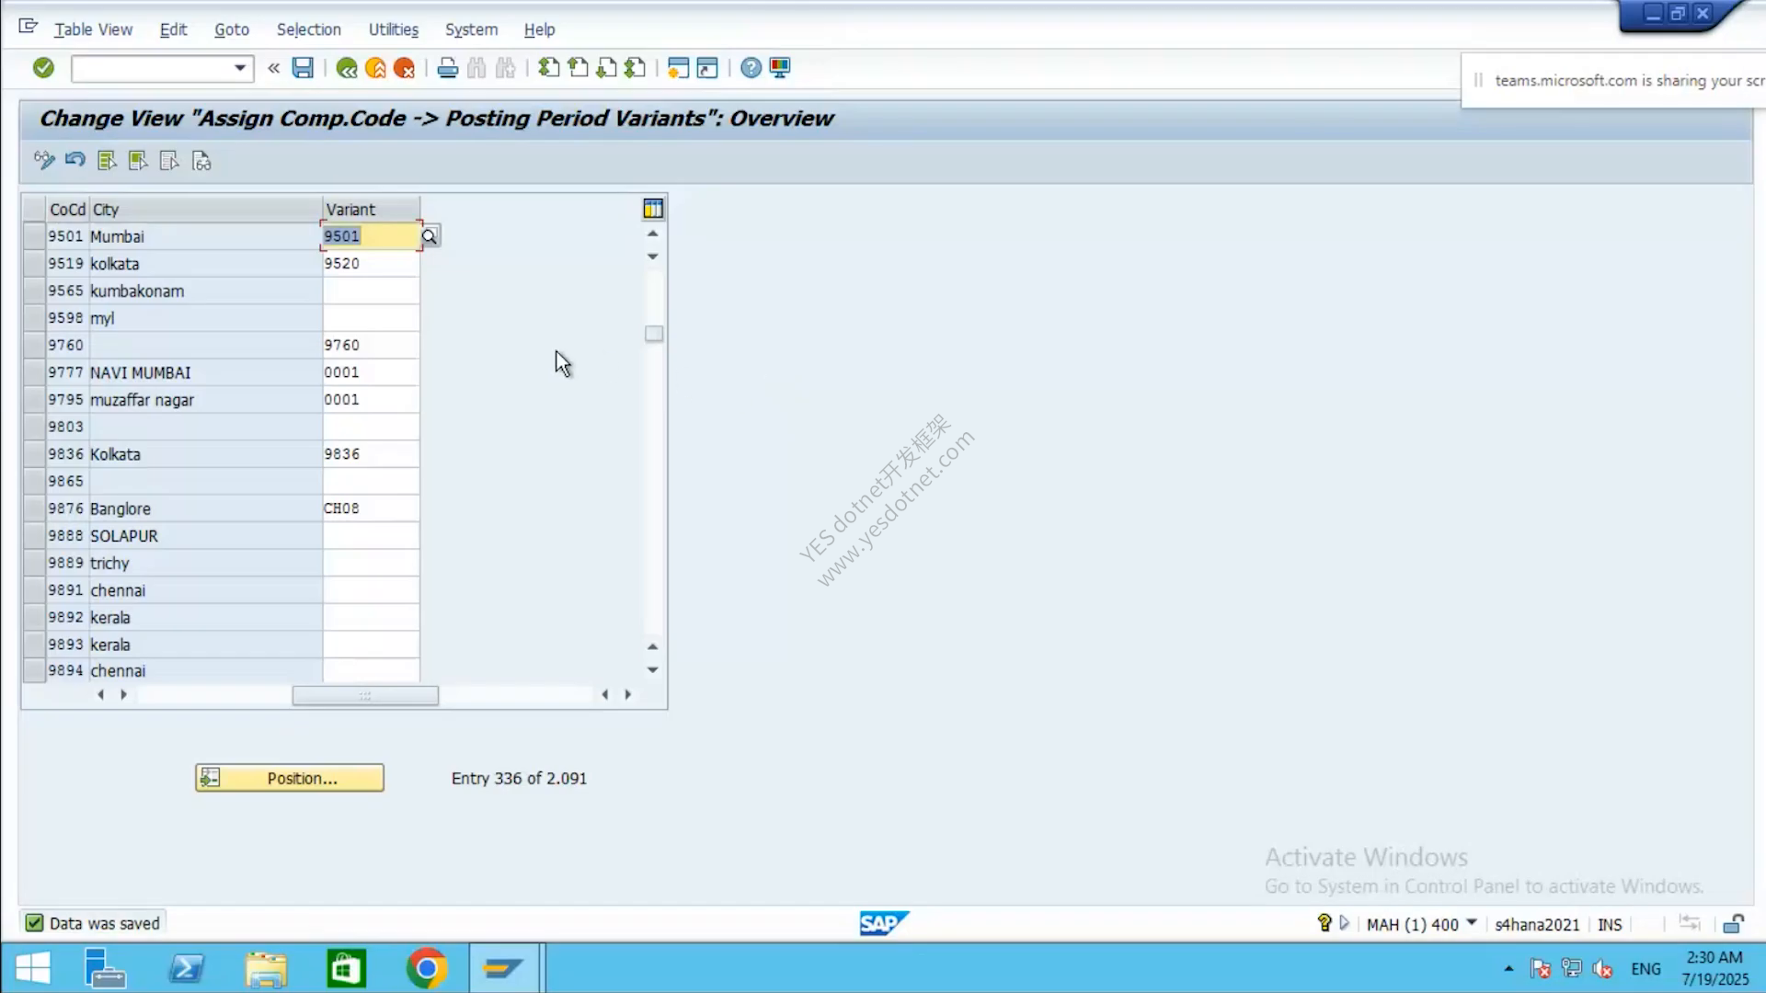
Task: Click the Display/Change toggle pencil icon
Action: (44, 161)
